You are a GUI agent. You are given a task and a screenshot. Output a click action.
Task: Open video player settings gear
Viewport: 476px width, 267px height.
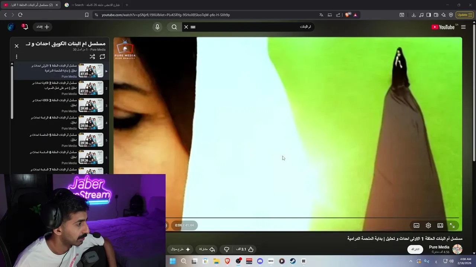pos(428,225)
